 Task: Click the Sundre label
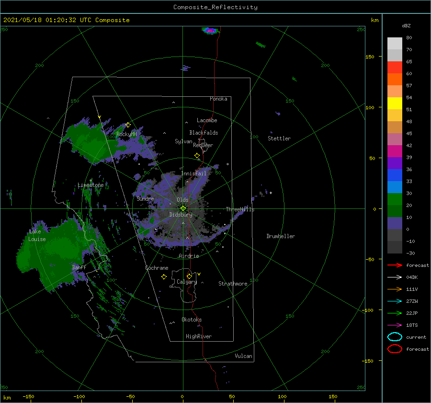[145, 199]
